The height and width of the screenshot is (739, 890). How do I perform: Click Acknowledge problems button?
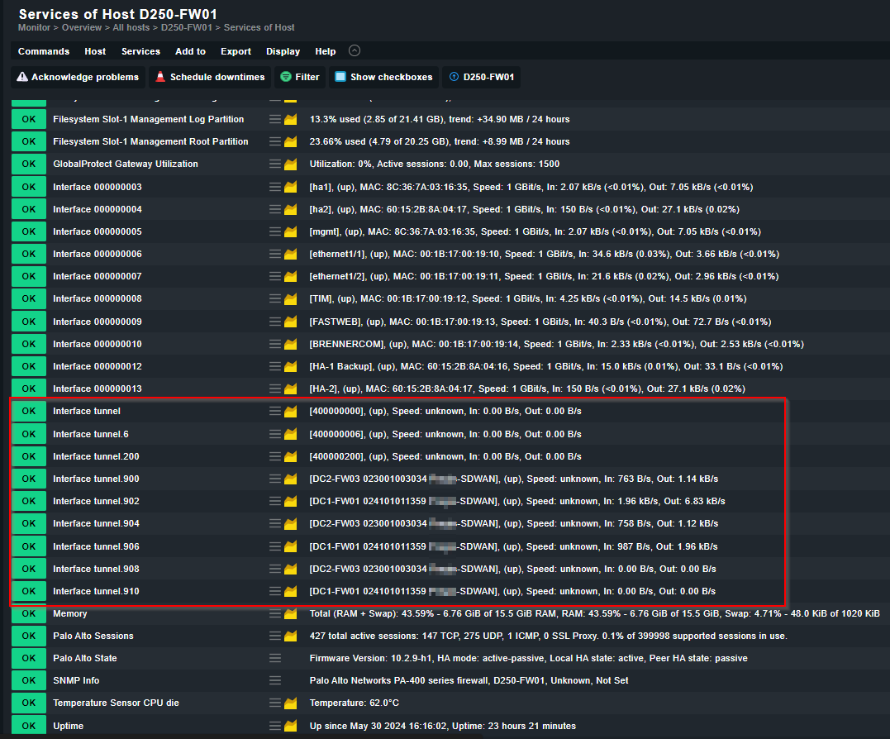[x=78, y=77]
